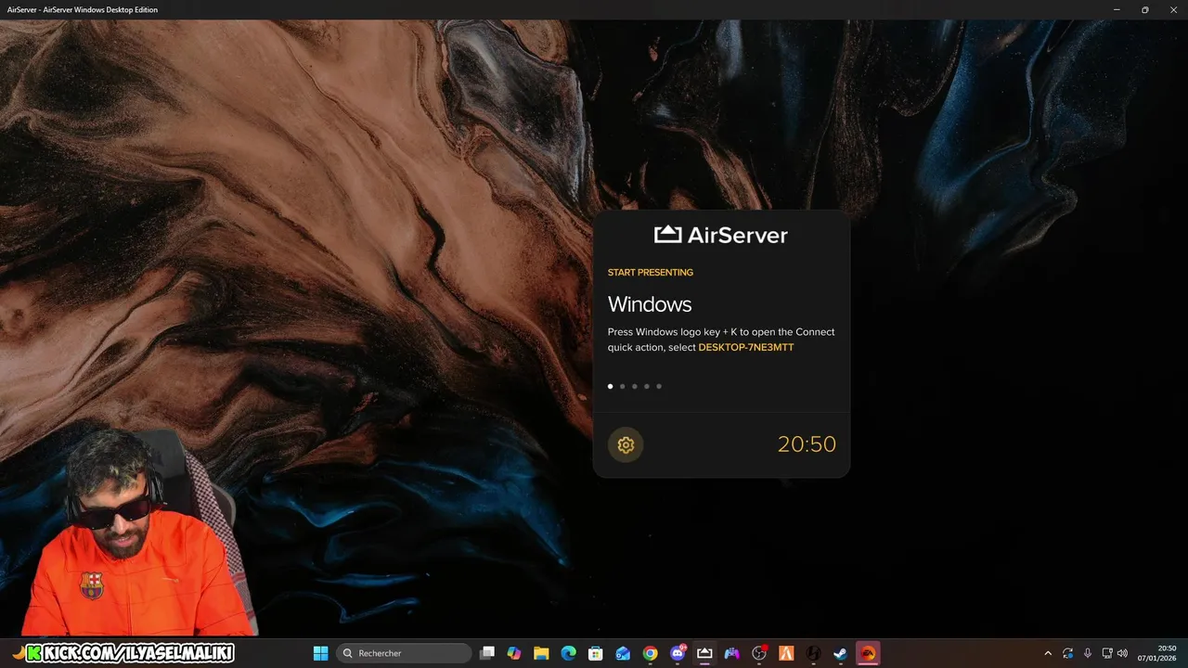Open File Explorer from the taskbar
This screenshot has height=668, width=1188.
(x=541, y=653)
